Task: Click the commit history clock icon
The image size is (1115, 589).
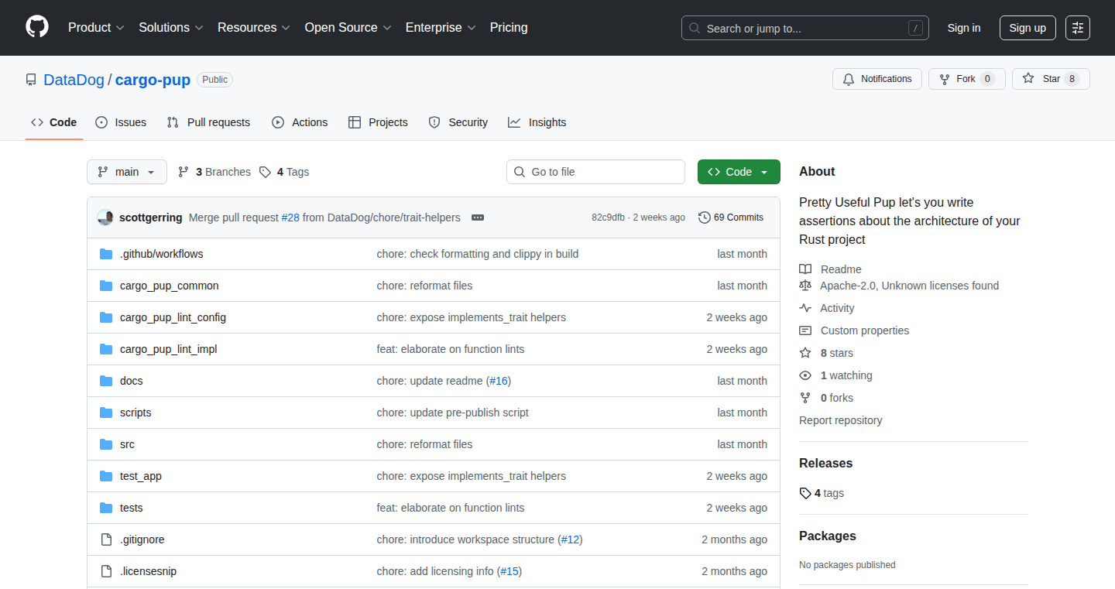Action: (x=705, y=217)
